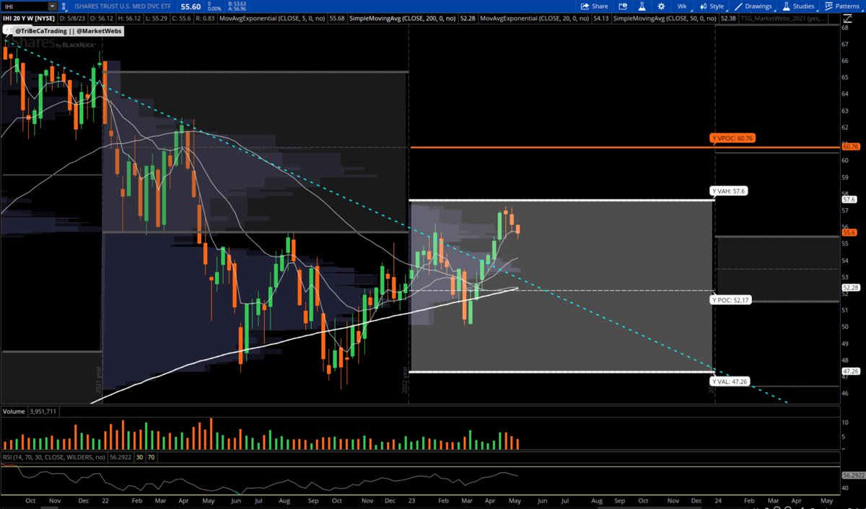
Task: Click the last price 55.60
Action: click(x=191, y=6)
